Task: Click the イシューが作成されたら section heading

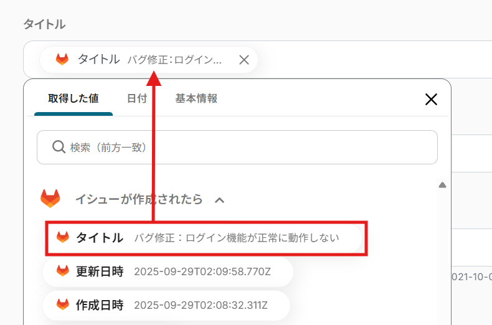Action: [x=138, y=200]
